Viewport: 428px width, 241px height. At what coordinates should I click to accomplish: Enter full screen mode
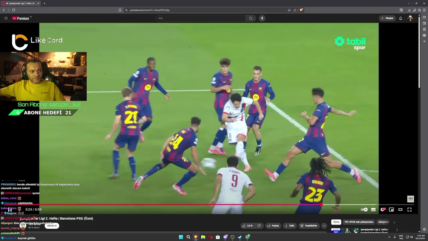(409, 210)
